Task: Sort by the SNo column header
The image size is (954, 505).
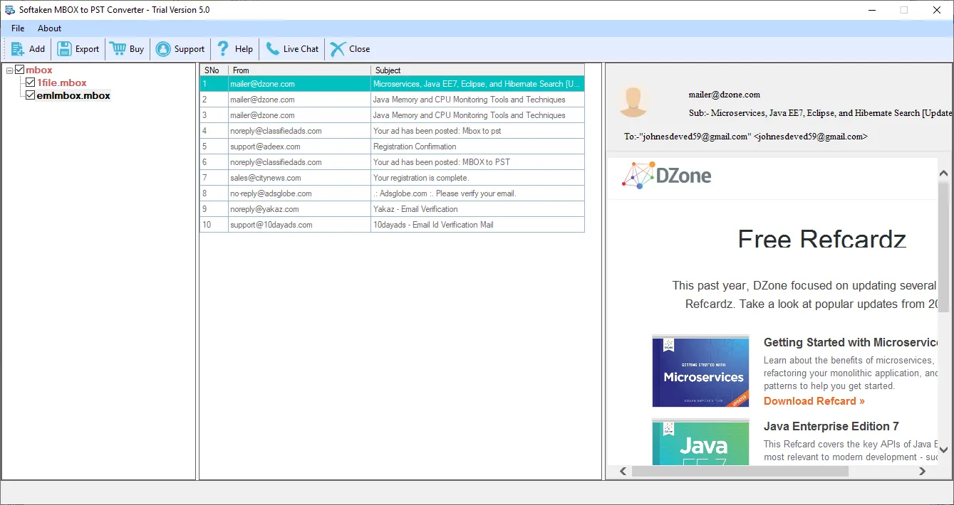Action: (x=214, y=70)
